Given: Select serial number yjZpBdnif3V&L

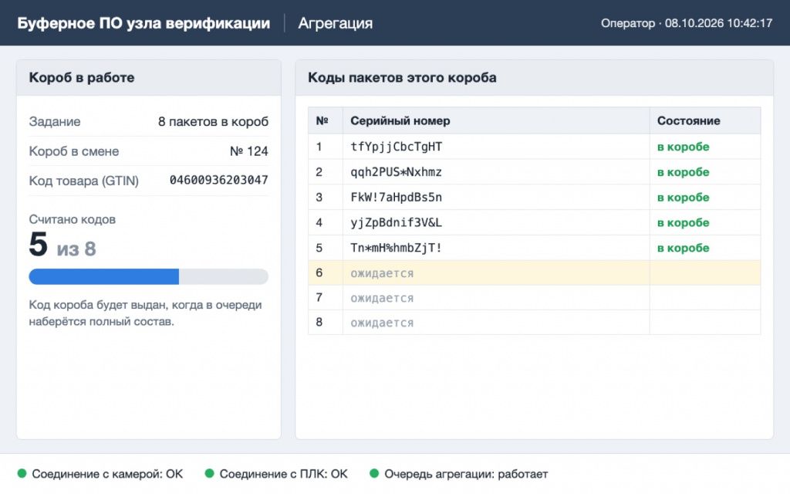Looking at the screenshot, I should click(x=396, y=222).
